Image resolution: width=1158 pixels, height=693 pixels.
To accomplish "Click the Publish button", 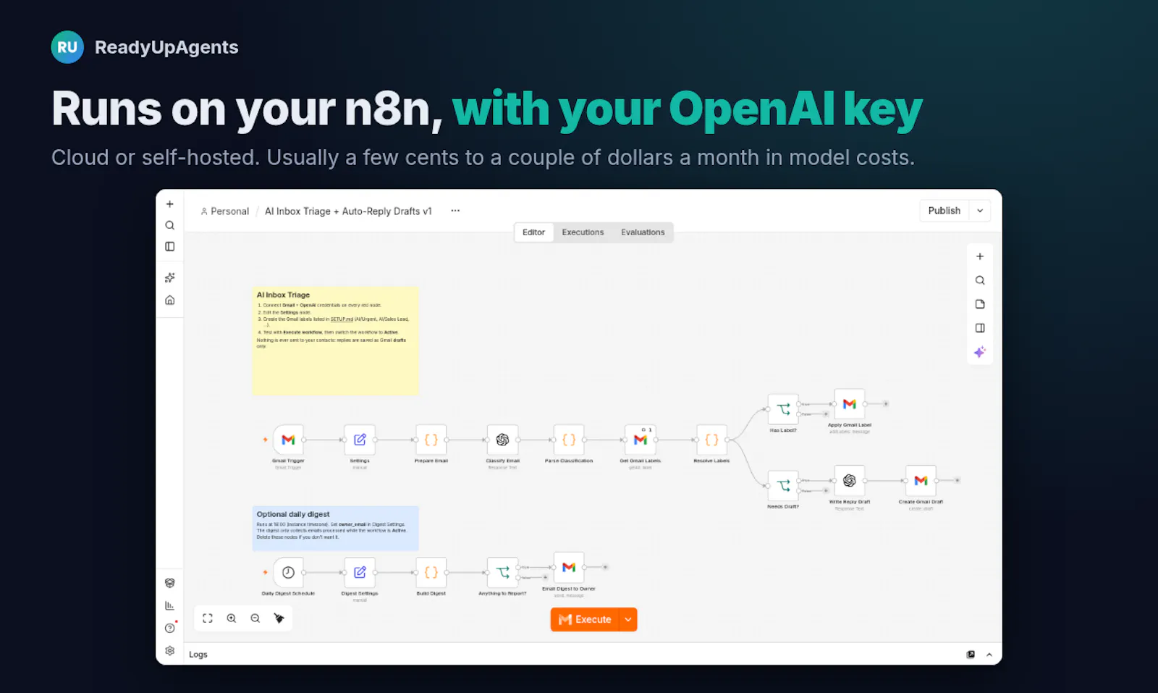I will tap(944, 211).
